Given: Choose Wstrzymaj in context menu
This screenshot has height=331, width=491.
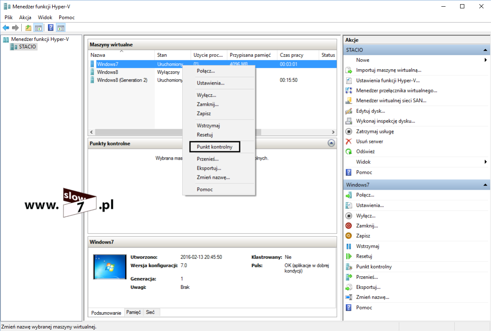Looking at the screenshot, I should [x=219, y=125].
